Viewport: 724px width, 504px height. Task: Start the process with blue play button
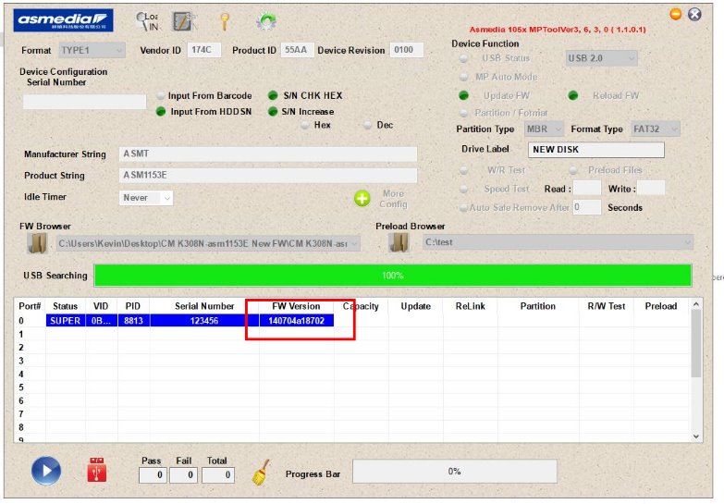click(x=45, y=471)
